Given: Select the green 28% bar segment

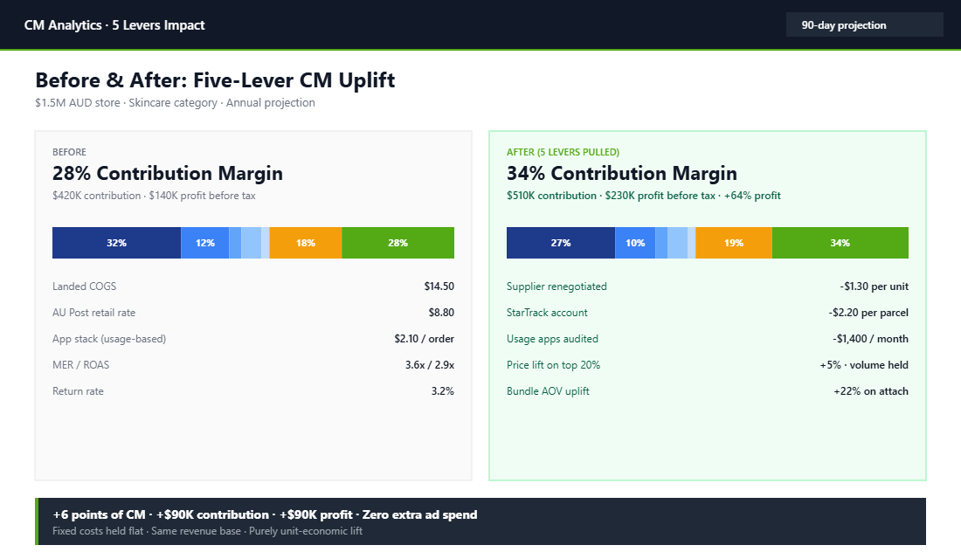Looking at the screenshot, I should [x=398, y=242].
